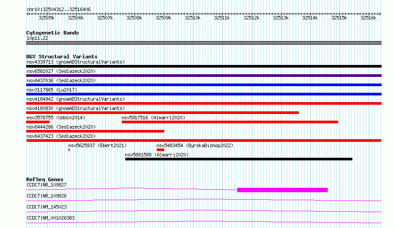The height and width of the screenshot is (228, 394).
Task: Click the 32508k ruler tick label
Action: [134, 18]
